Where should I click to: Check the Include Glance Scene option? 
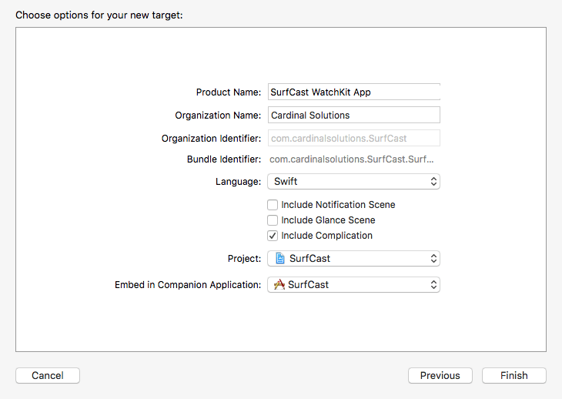(x=273, y=220)
